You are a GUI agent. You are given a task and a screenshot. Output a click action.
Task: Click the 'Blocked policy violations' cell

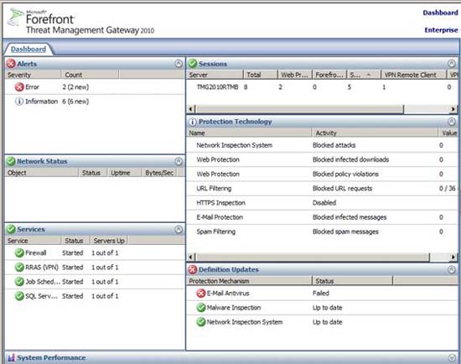[x=345, y=174]
